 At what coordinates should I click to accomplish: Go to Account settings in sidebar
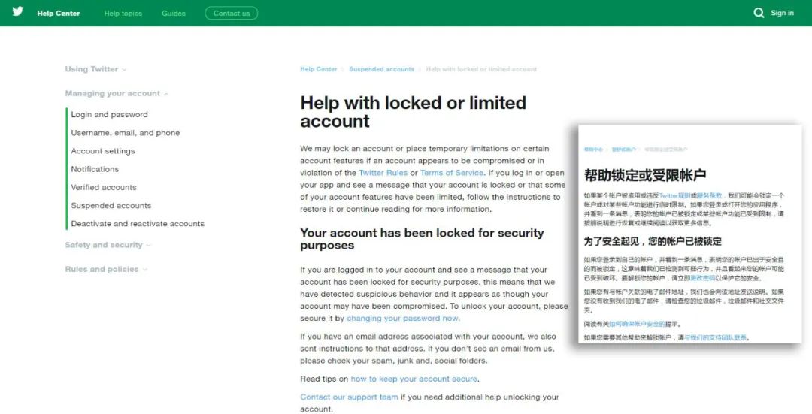(x=103, y=151)
